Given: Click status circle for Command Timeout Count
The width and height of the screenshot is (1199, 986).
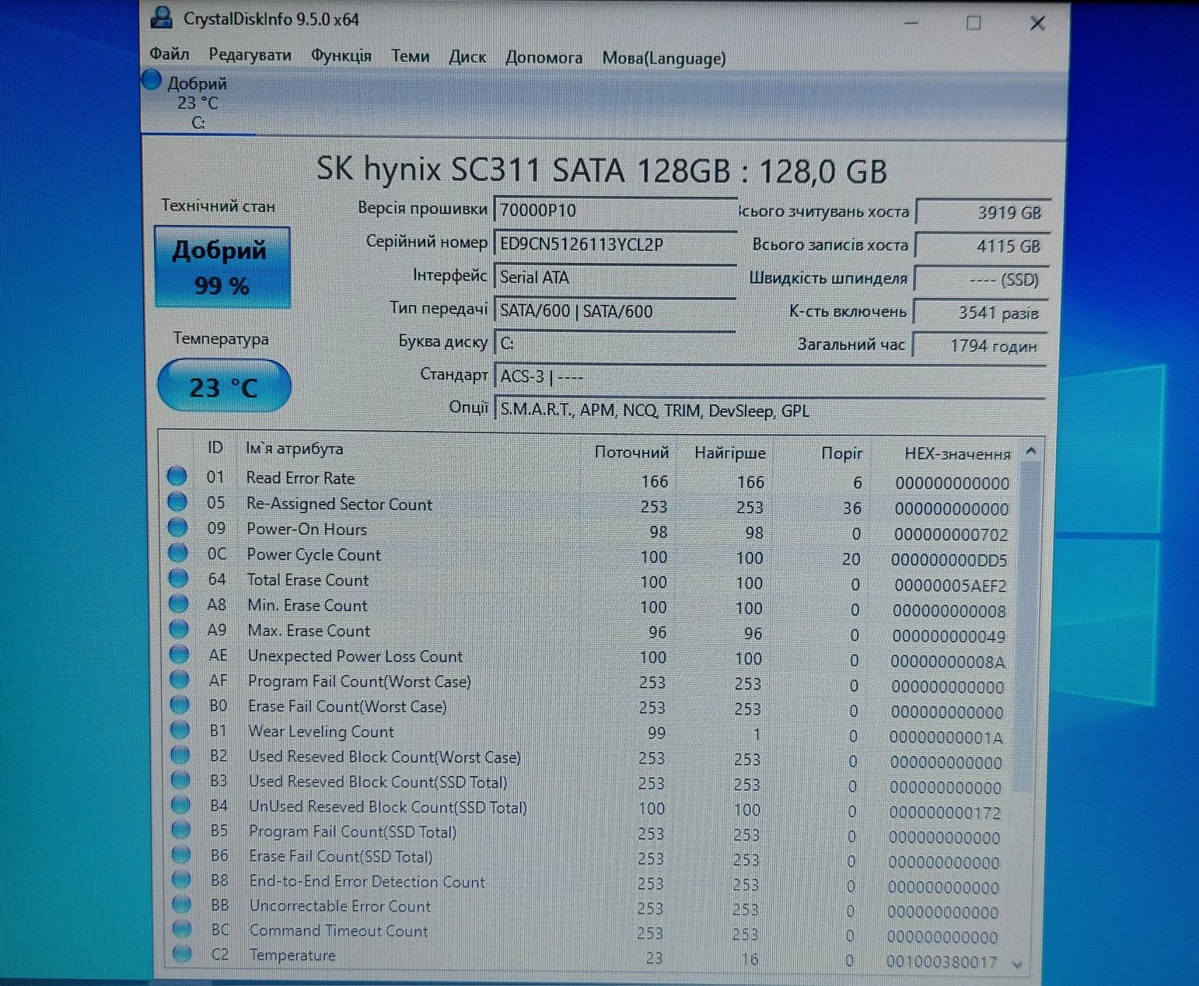Looking at the screenshot, I should click(182, 928).
